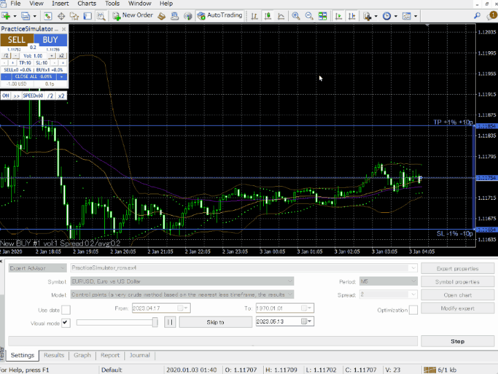Click the Stop button

tap(457, 342)
